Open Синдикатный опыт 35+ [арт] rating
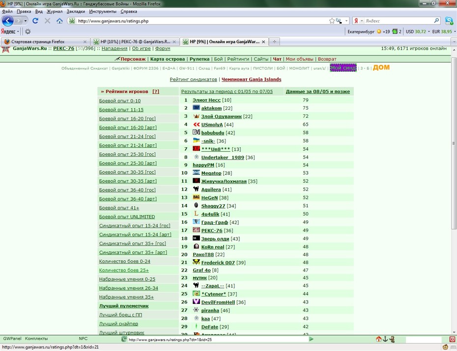Screen dimensions: 457x351 pos(133,252)
